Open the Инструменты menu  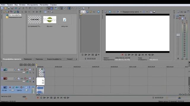pyautogui.click(x=32, y=5)
